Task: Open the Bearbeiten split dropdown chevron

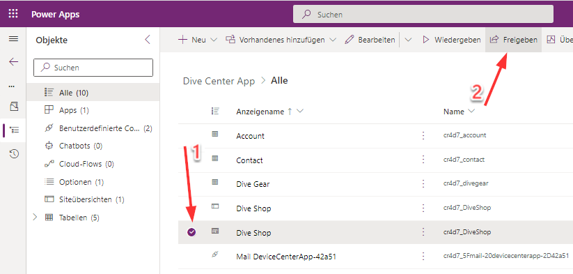Action: [408, 40]
